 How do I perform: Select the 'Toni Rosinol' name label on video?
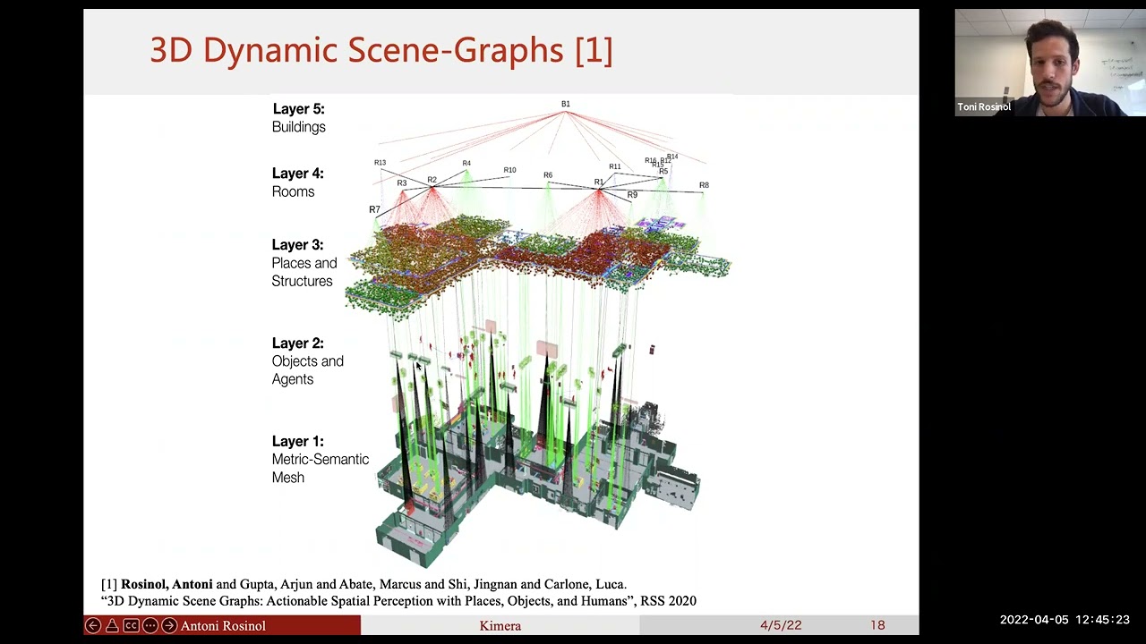pos(984,107)
